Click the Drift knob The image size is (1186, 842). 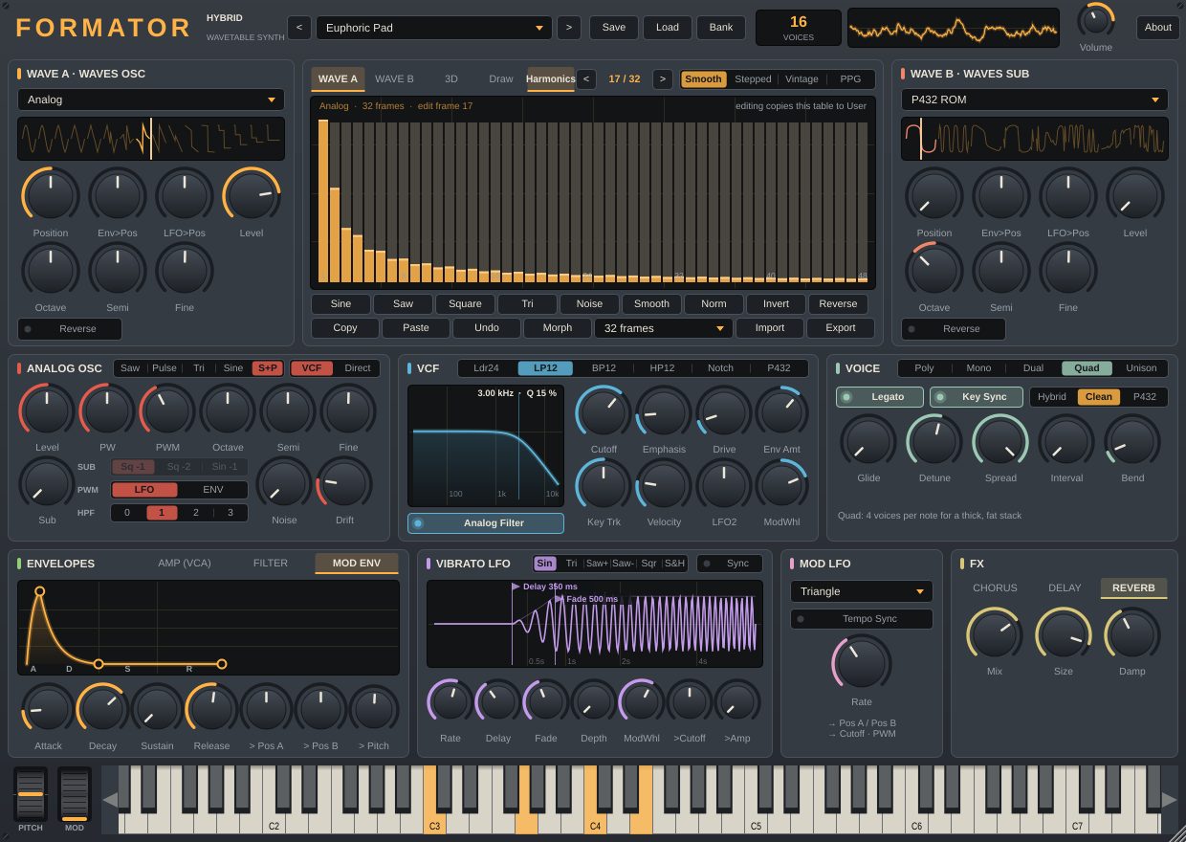coord(344,483)
